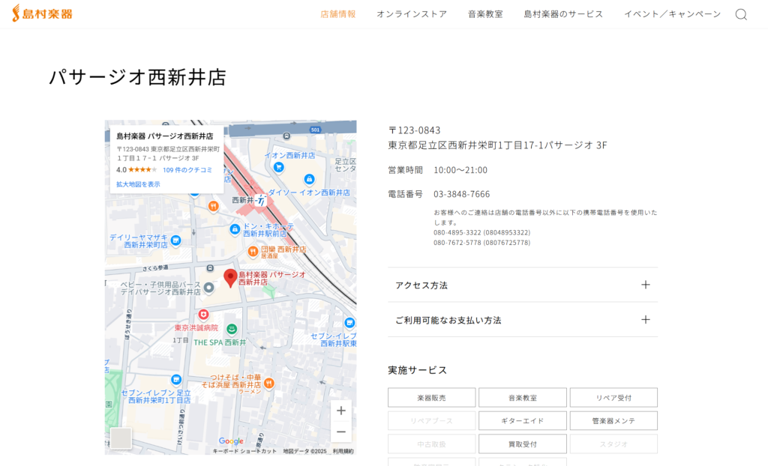Click the セブン-イレブン 足立西新井栄町1丁目店 marker

pos(176,379)
